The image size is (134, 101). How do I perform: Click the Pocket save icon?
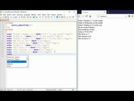129,16
